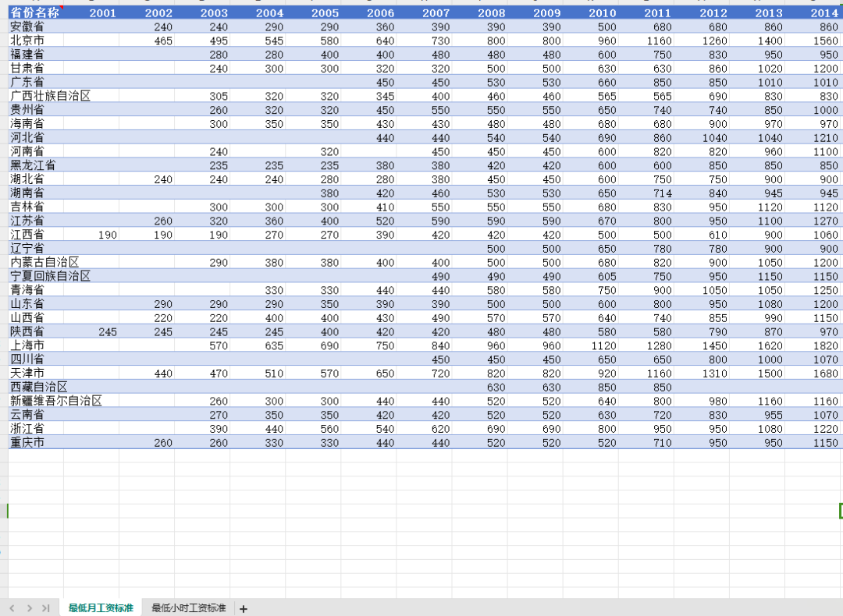
Task: Select the 2011 column header cell
Action: [646, 13]
